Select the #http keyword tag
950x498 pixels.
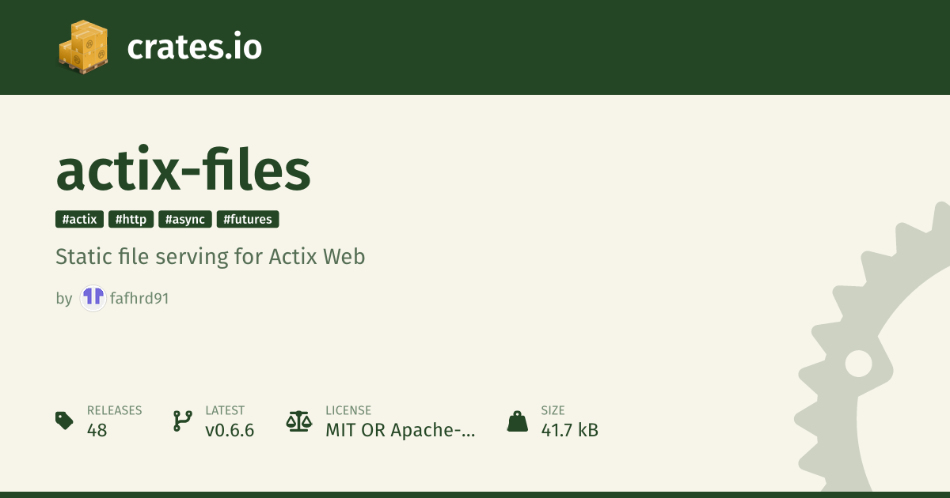pos(131,220)
